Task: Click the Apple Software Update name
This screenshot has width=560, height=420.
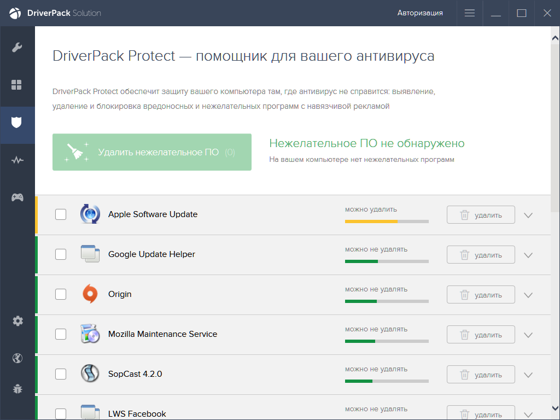Action: click(153, 214)
